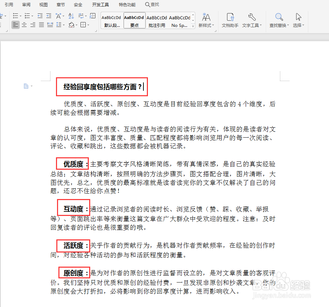Image resolution: width=329 pixels, height=307 pixels.
Task: Expand arrow beside margin layout icon
Action: 32,86
